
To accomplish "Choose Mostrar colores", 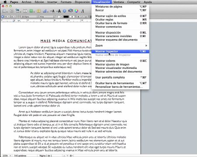I will (120, 61).
